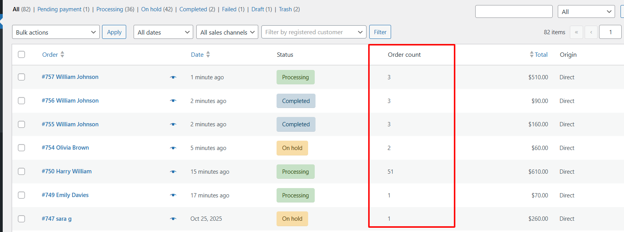
Task: Open the All sales channels dropdown
Action: pyautogui.click(x=227, y=32)
